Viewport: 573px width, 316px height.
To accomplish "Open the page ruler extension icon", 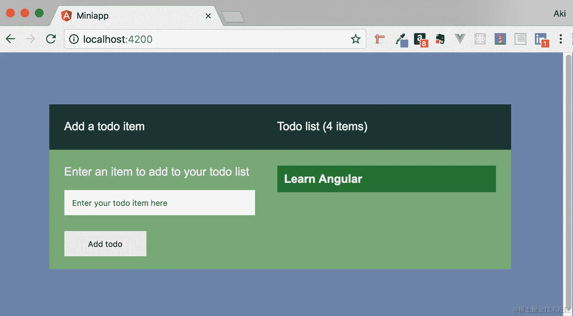I will pyautogui.click(x=379, y=39).
